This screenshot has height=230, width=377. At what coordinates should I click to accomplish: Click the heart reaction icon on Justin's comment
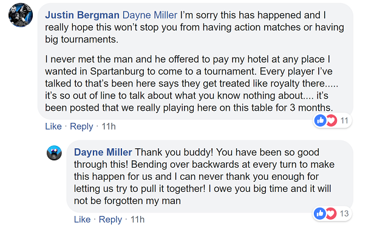point(332,120)
